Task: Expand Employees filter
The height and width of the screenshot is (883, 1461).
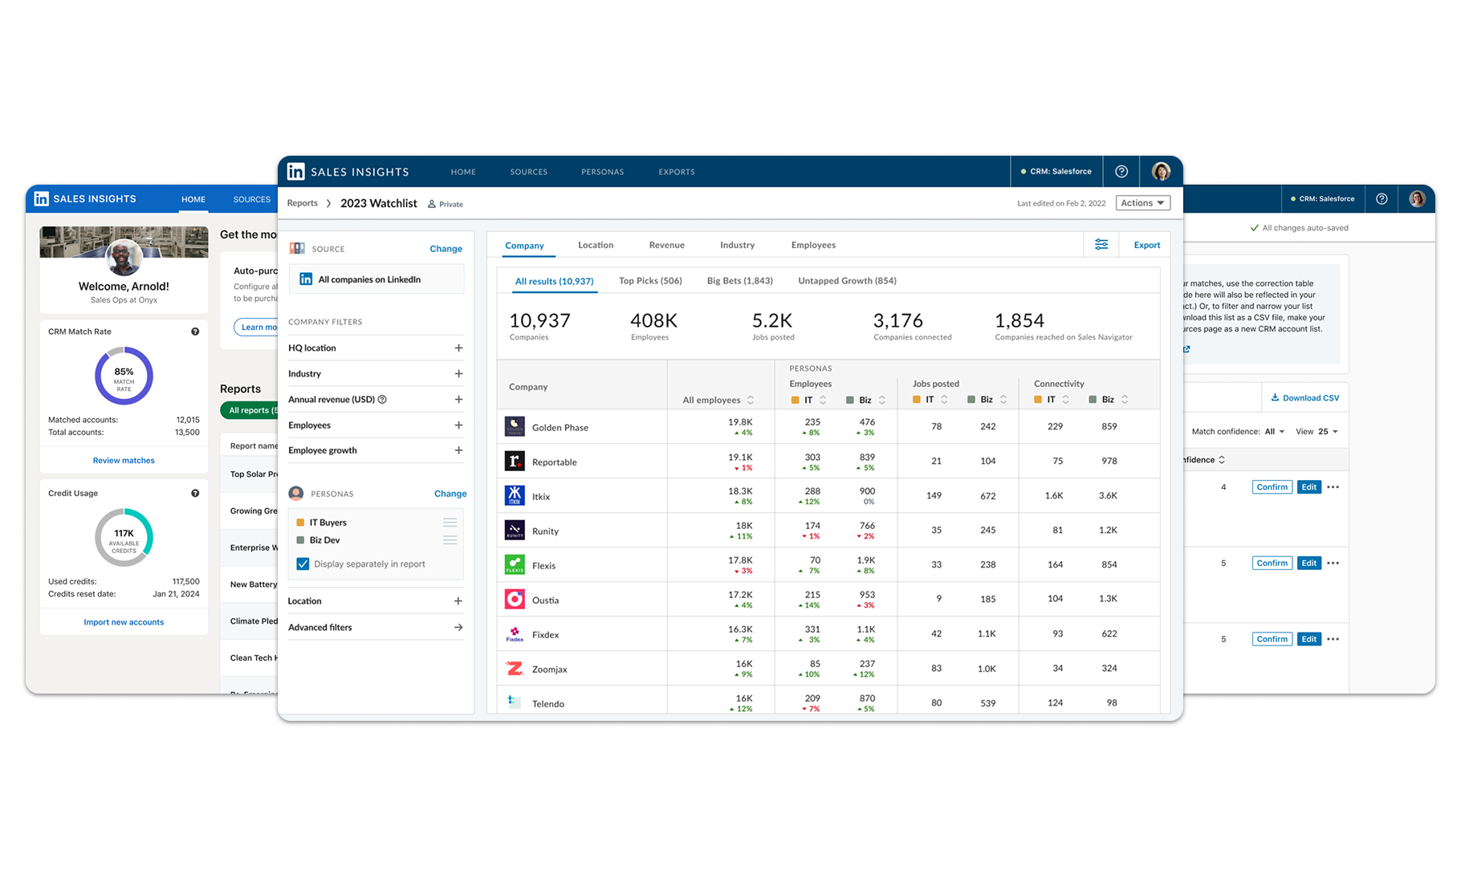Action: point(458,425)
